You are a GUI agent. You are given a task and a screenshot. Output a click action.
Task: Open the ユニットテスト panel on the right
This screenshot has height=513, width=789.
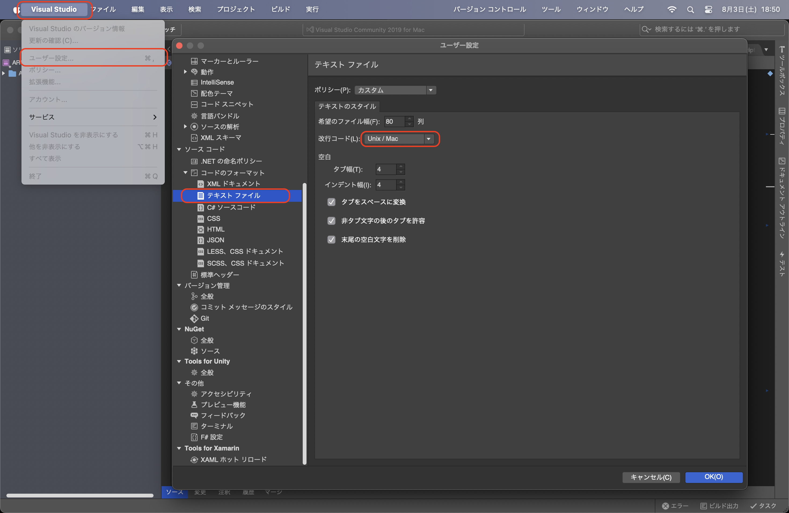pos(782,265)
